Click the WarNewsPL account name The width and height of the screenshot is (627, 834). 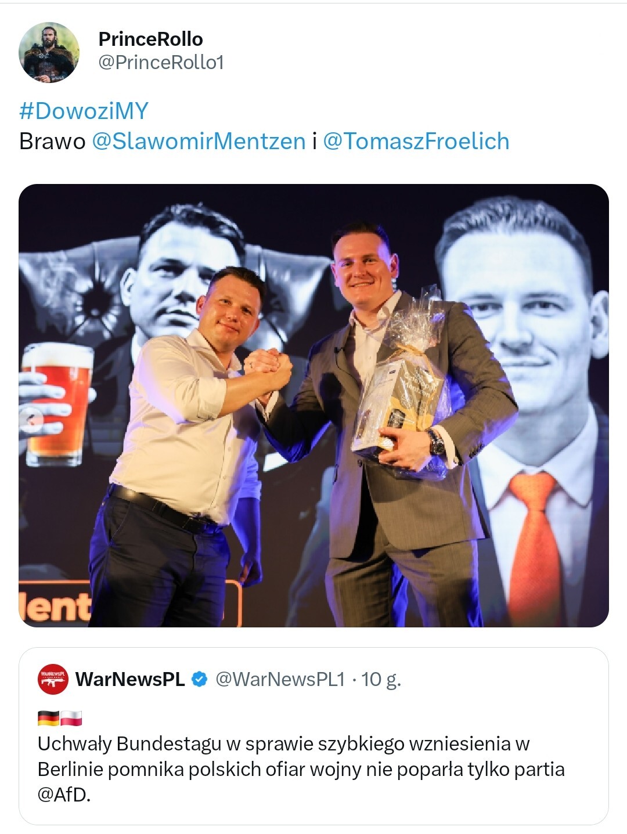[x=130, y=679]
